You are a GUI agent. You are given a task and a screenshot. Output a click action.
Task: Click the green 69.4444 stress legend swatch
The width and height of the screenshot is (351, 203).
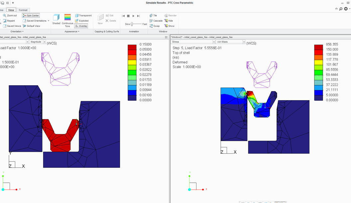click(x=318, y=72)
